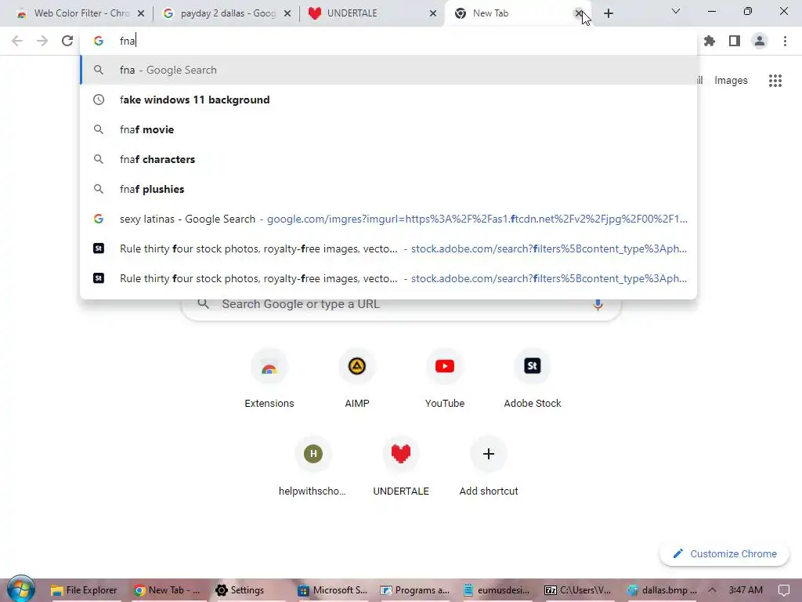Image resolution: width=802 pixels, height=602 pixels.
Task: Go forward to next page
Action: (42, 41)
